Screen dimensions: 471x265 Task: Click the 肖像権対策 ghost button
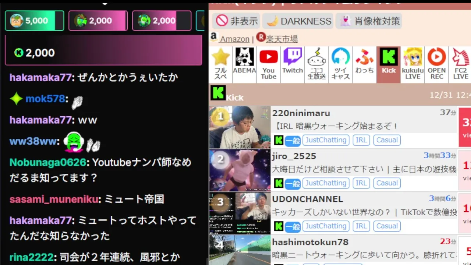(x=369, y=21)
